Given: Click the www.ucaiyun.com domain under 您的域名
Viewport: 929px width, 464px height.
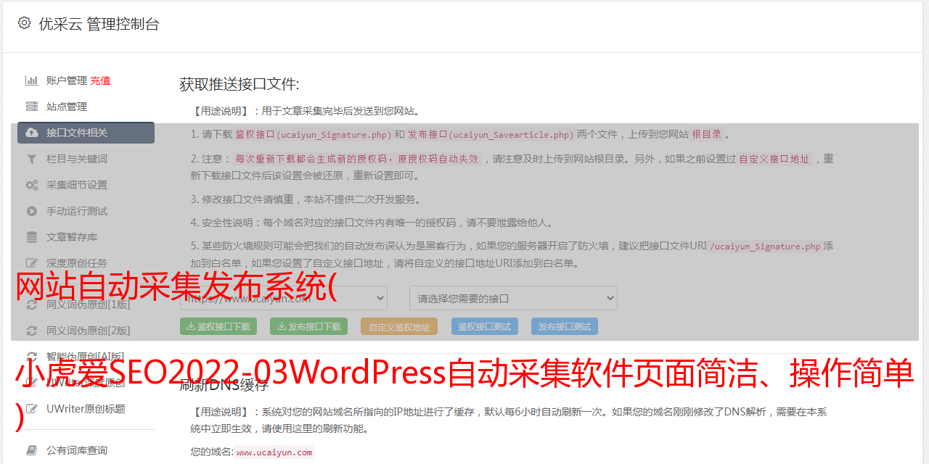Looking at the screenshot, I should tap(274, 452).
